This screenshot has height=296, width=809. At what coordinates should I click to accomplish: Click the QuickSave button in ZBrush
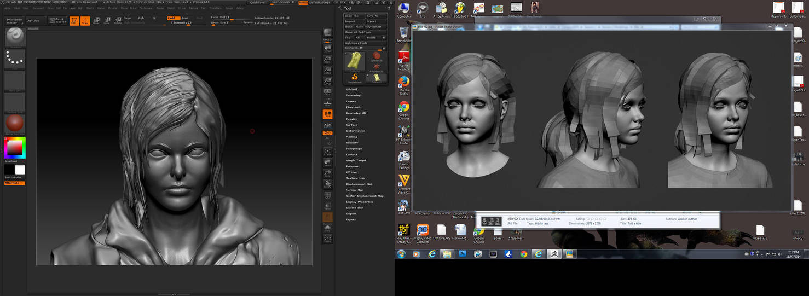tap(256, 2)
